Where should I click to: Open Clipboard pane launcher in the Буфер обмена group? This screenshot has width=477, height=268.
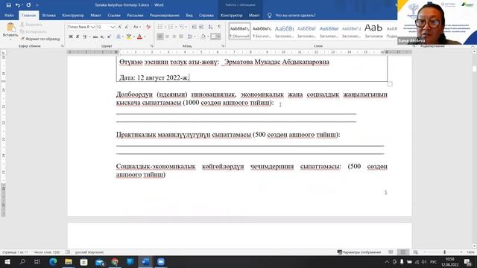tap(62, 46)
